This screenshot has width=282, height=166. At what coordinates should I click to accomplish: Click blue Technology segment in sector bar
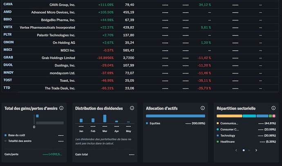262,116
